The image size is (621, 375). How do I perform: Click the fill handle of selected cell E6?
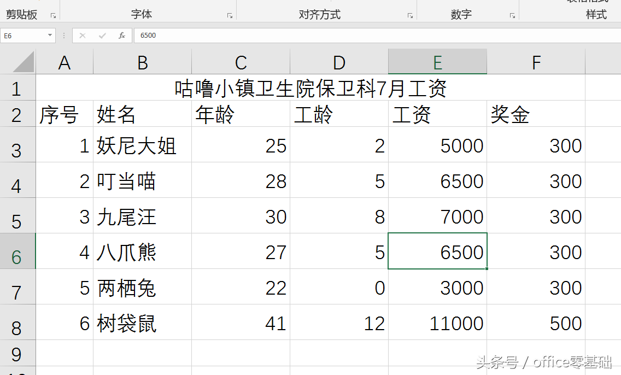[487, 268]
